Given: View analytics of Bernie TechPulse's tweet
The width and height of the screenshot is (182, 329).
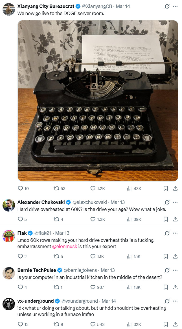Looking at the screenshot, I should pos(130,287).
